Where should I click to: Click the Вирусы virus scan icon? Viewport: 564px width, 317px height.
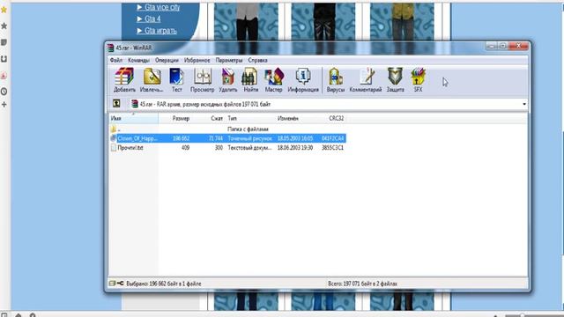336,80
